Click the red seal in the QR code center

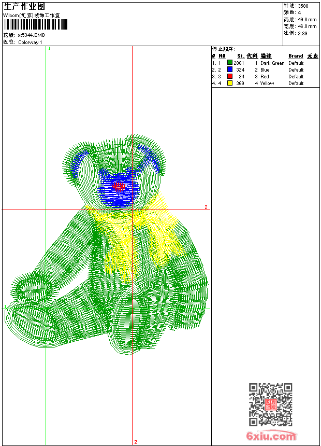pos(270,405)
